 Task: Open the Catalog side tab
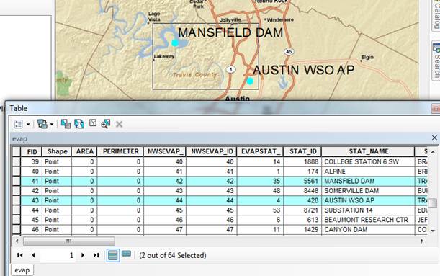[x=436, y=14]
